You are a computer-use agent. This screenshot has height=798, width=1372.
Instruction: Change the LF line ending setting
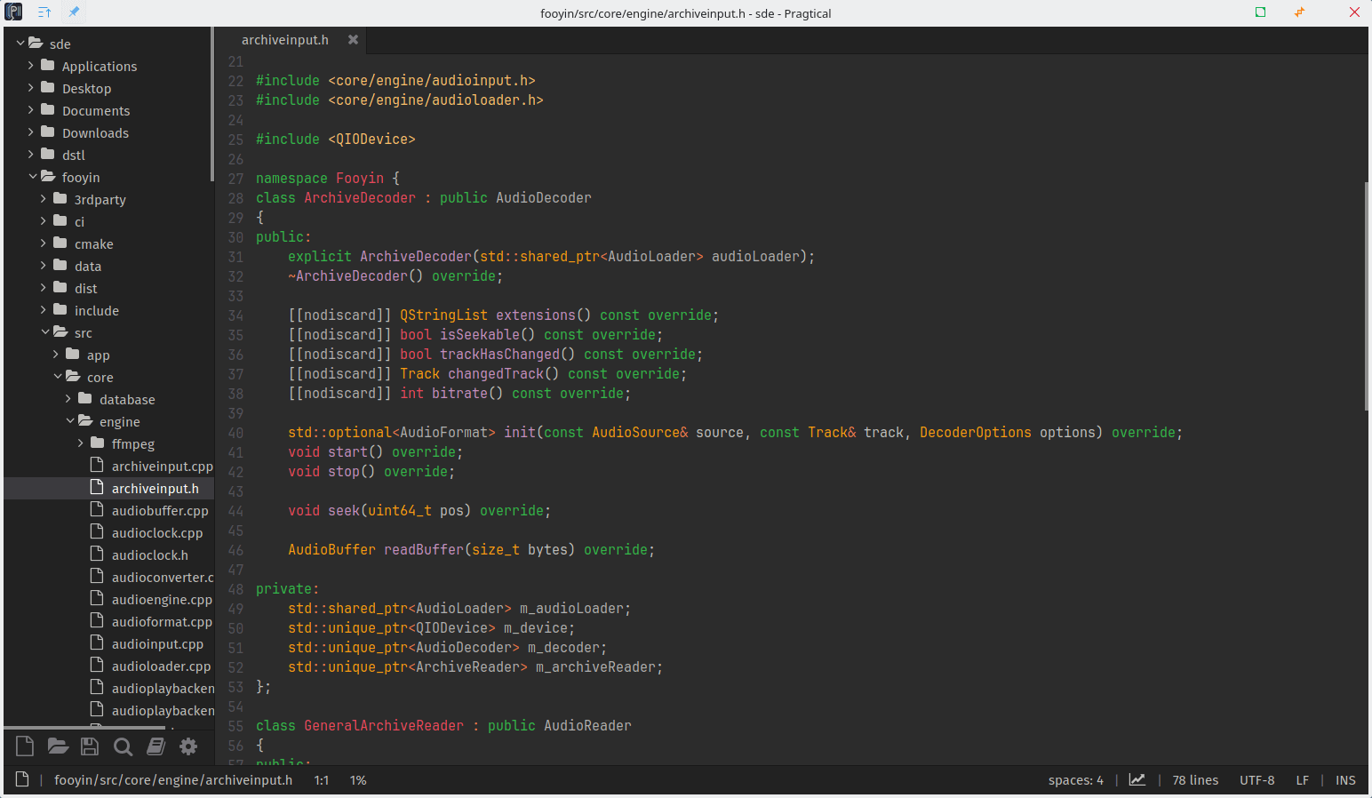coord(1302,780)
